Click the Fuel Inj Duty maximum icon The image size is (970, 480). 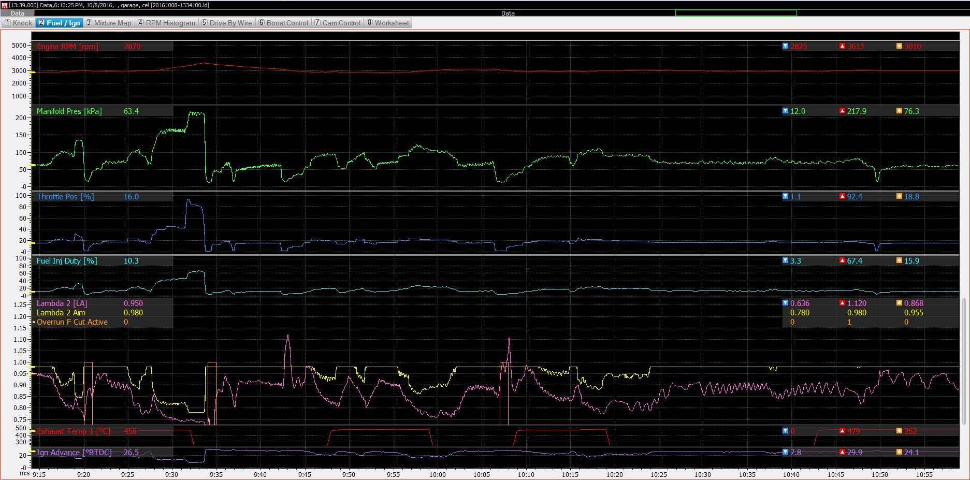pos(842,260)
